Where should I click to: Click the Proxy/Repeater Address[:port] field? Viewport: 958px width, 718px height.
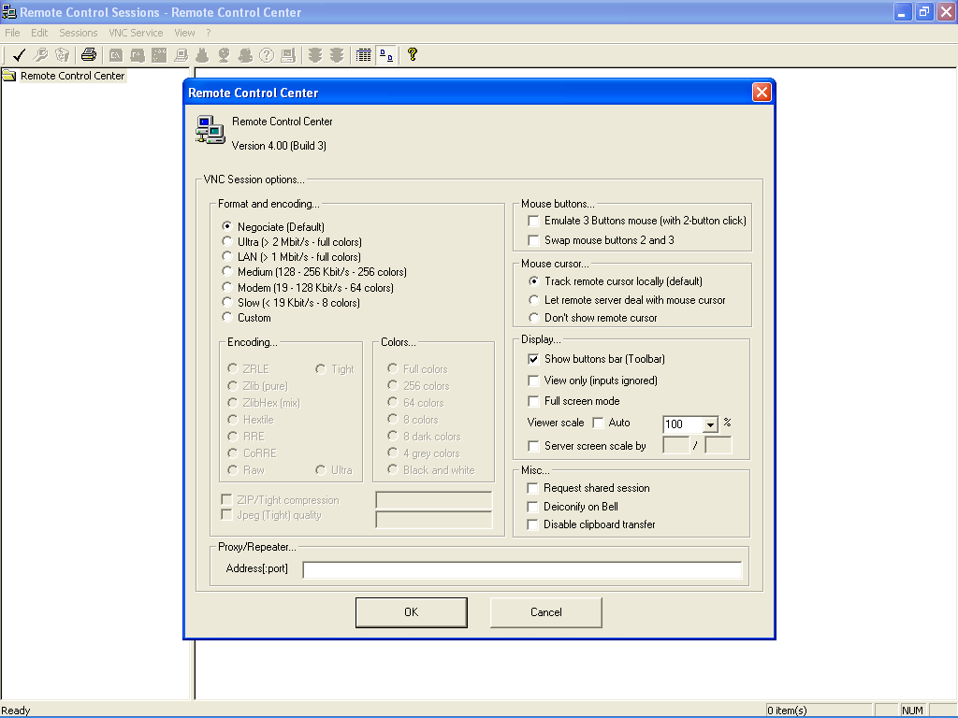point(522,570)
